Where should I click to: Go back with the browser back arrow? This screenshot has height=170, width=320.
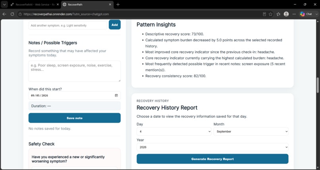click(x=4, y=14)
